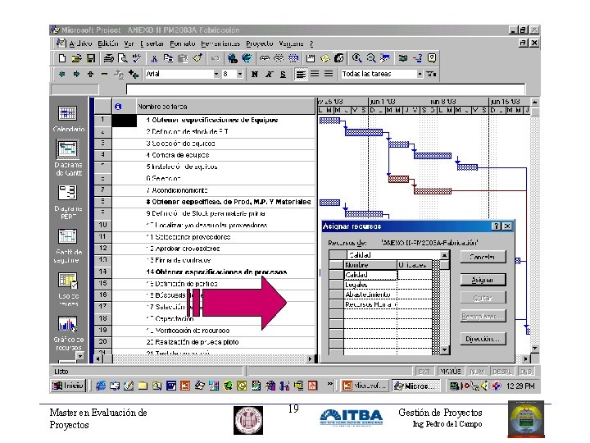Select task 4 Compra de equipos row

point(204,155)
